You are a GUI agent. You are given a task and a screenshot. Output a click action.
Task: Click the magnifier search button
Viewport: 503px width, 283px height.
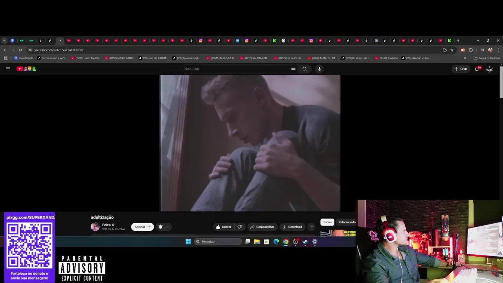305,69
